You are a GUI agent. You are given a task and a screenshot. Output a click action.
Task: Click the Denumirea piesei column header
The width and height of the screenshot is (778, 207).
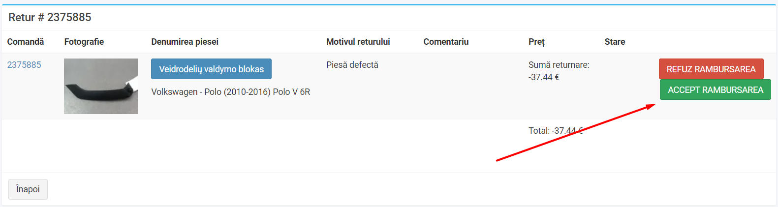coord(185,42)
